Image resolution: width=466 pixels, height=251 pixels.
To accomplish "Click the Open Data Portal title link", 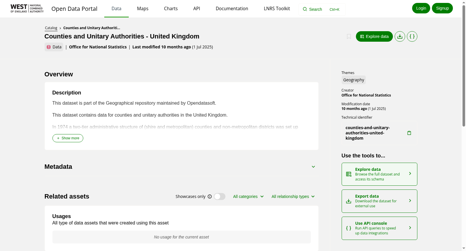I will click(x=74, y=9).
